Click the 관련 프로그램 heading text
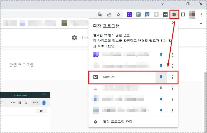This screenshot has width=207, height=133. click(x=21, y=65)
